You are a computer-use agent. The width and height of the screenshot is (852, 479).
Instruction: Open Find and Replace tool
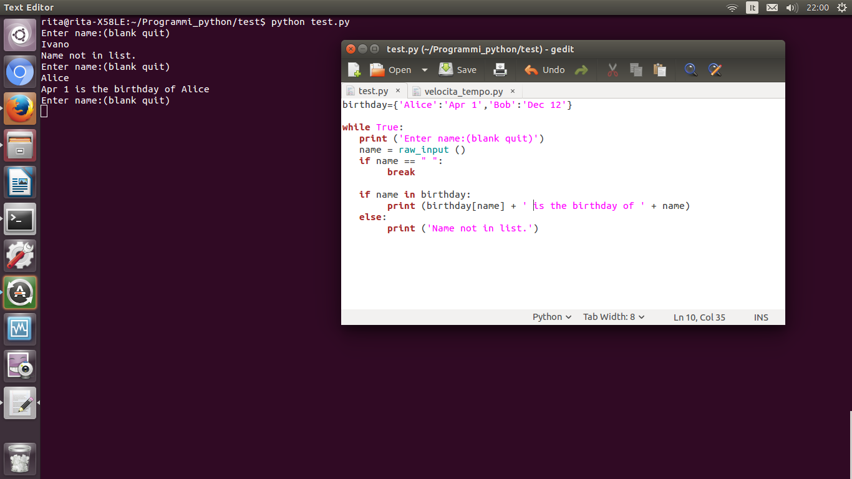(x=715, y=70)
